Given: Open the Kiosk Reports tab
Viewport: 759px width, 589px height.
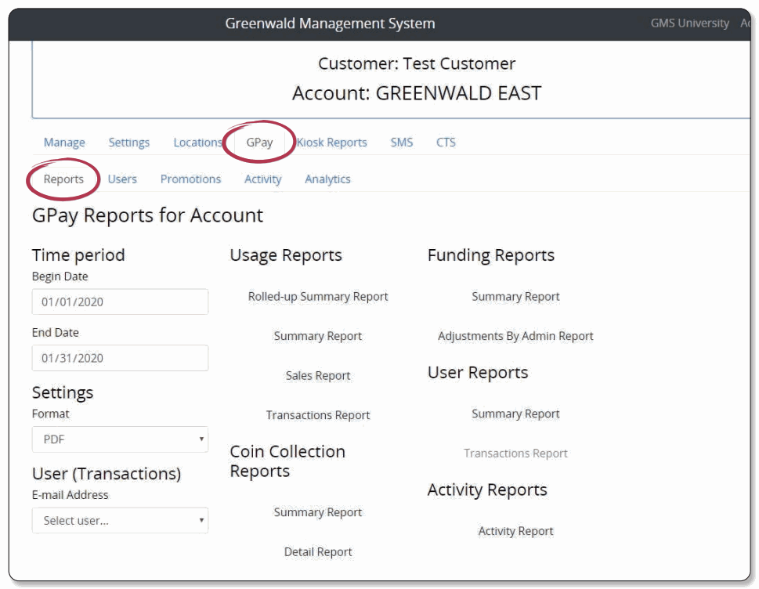Looking at the screenshot, I should (x=331, y=143).
